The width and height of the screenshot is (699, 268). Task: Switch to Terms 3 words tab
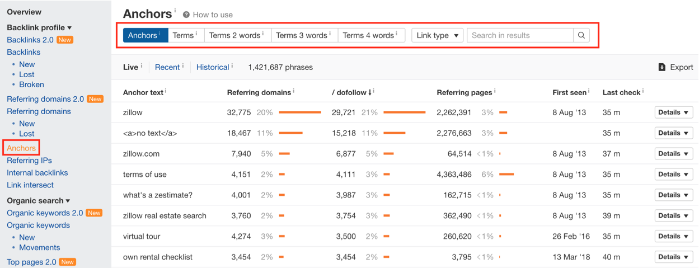pos(305,35)
